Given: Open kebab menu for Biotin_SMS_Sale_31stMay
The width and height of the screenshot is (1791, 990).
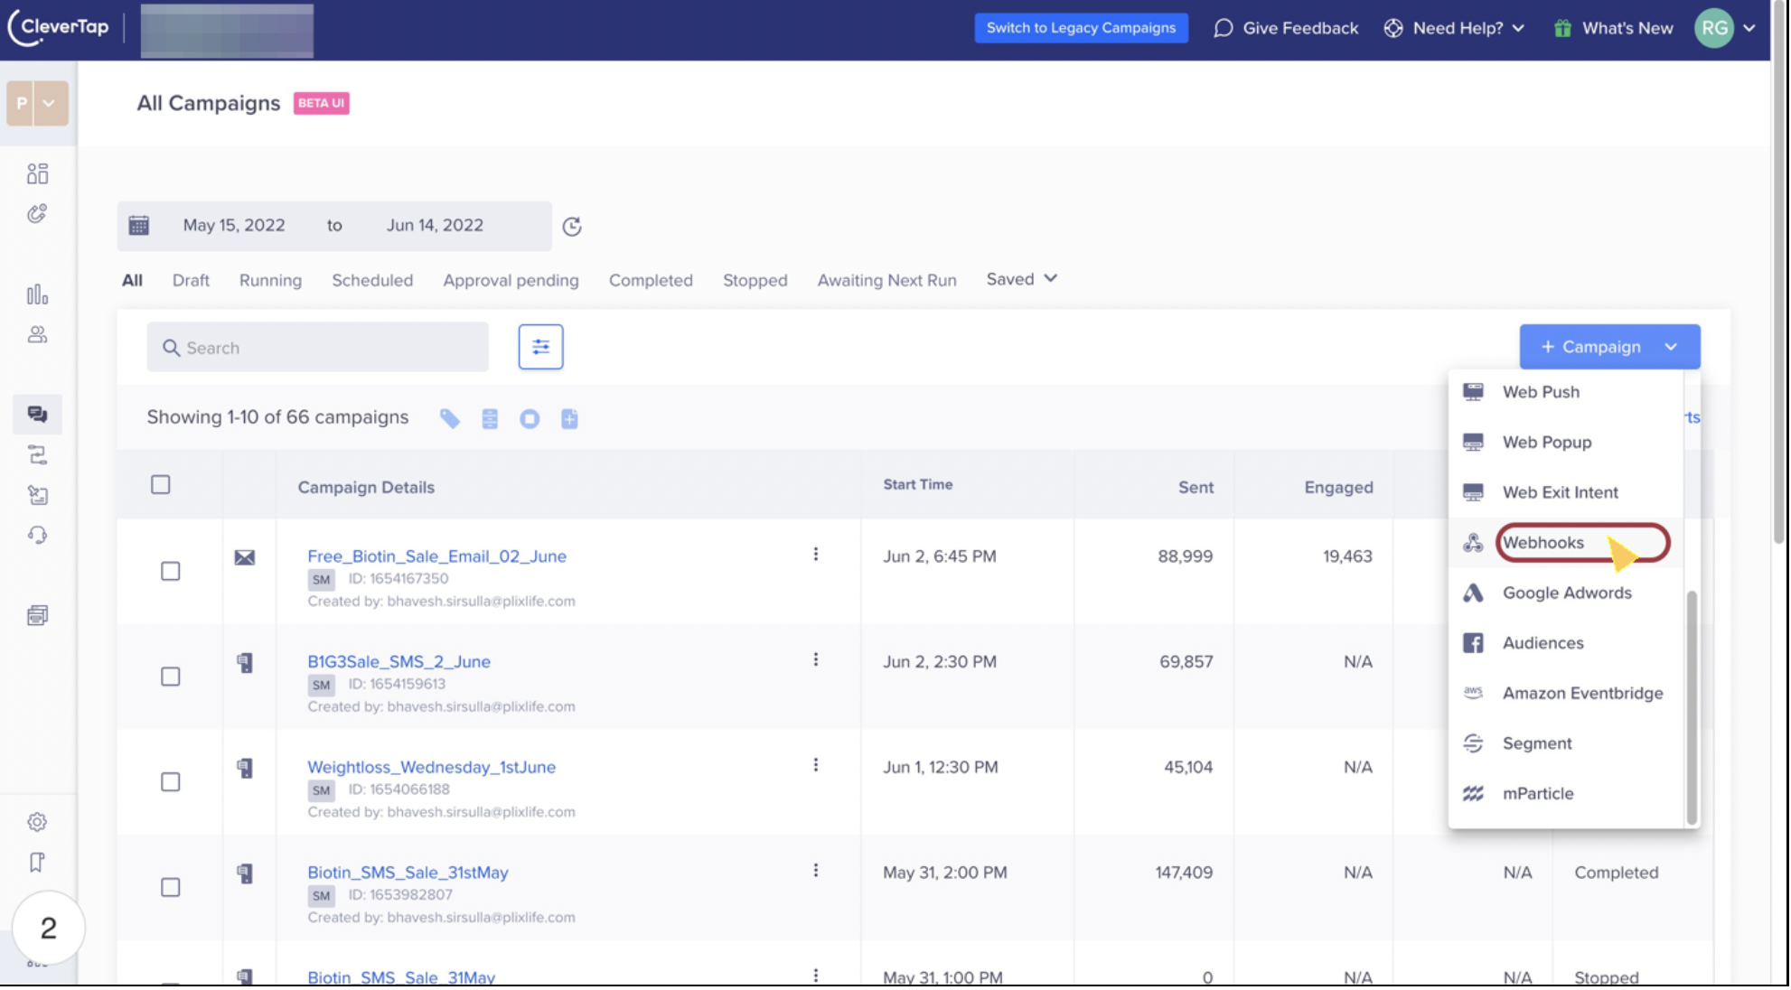Looking at the screenshot, I should [x=815, y=870].
